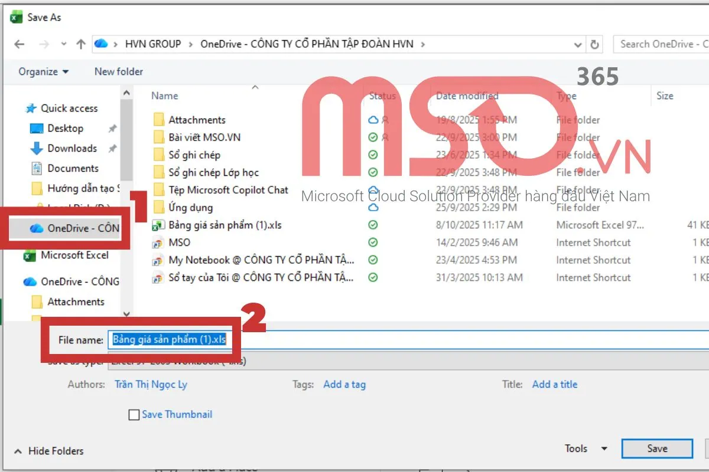Viewport: 709px width, 472px height.
Task: Click the Save button
Action: click(x=656, y=448)
